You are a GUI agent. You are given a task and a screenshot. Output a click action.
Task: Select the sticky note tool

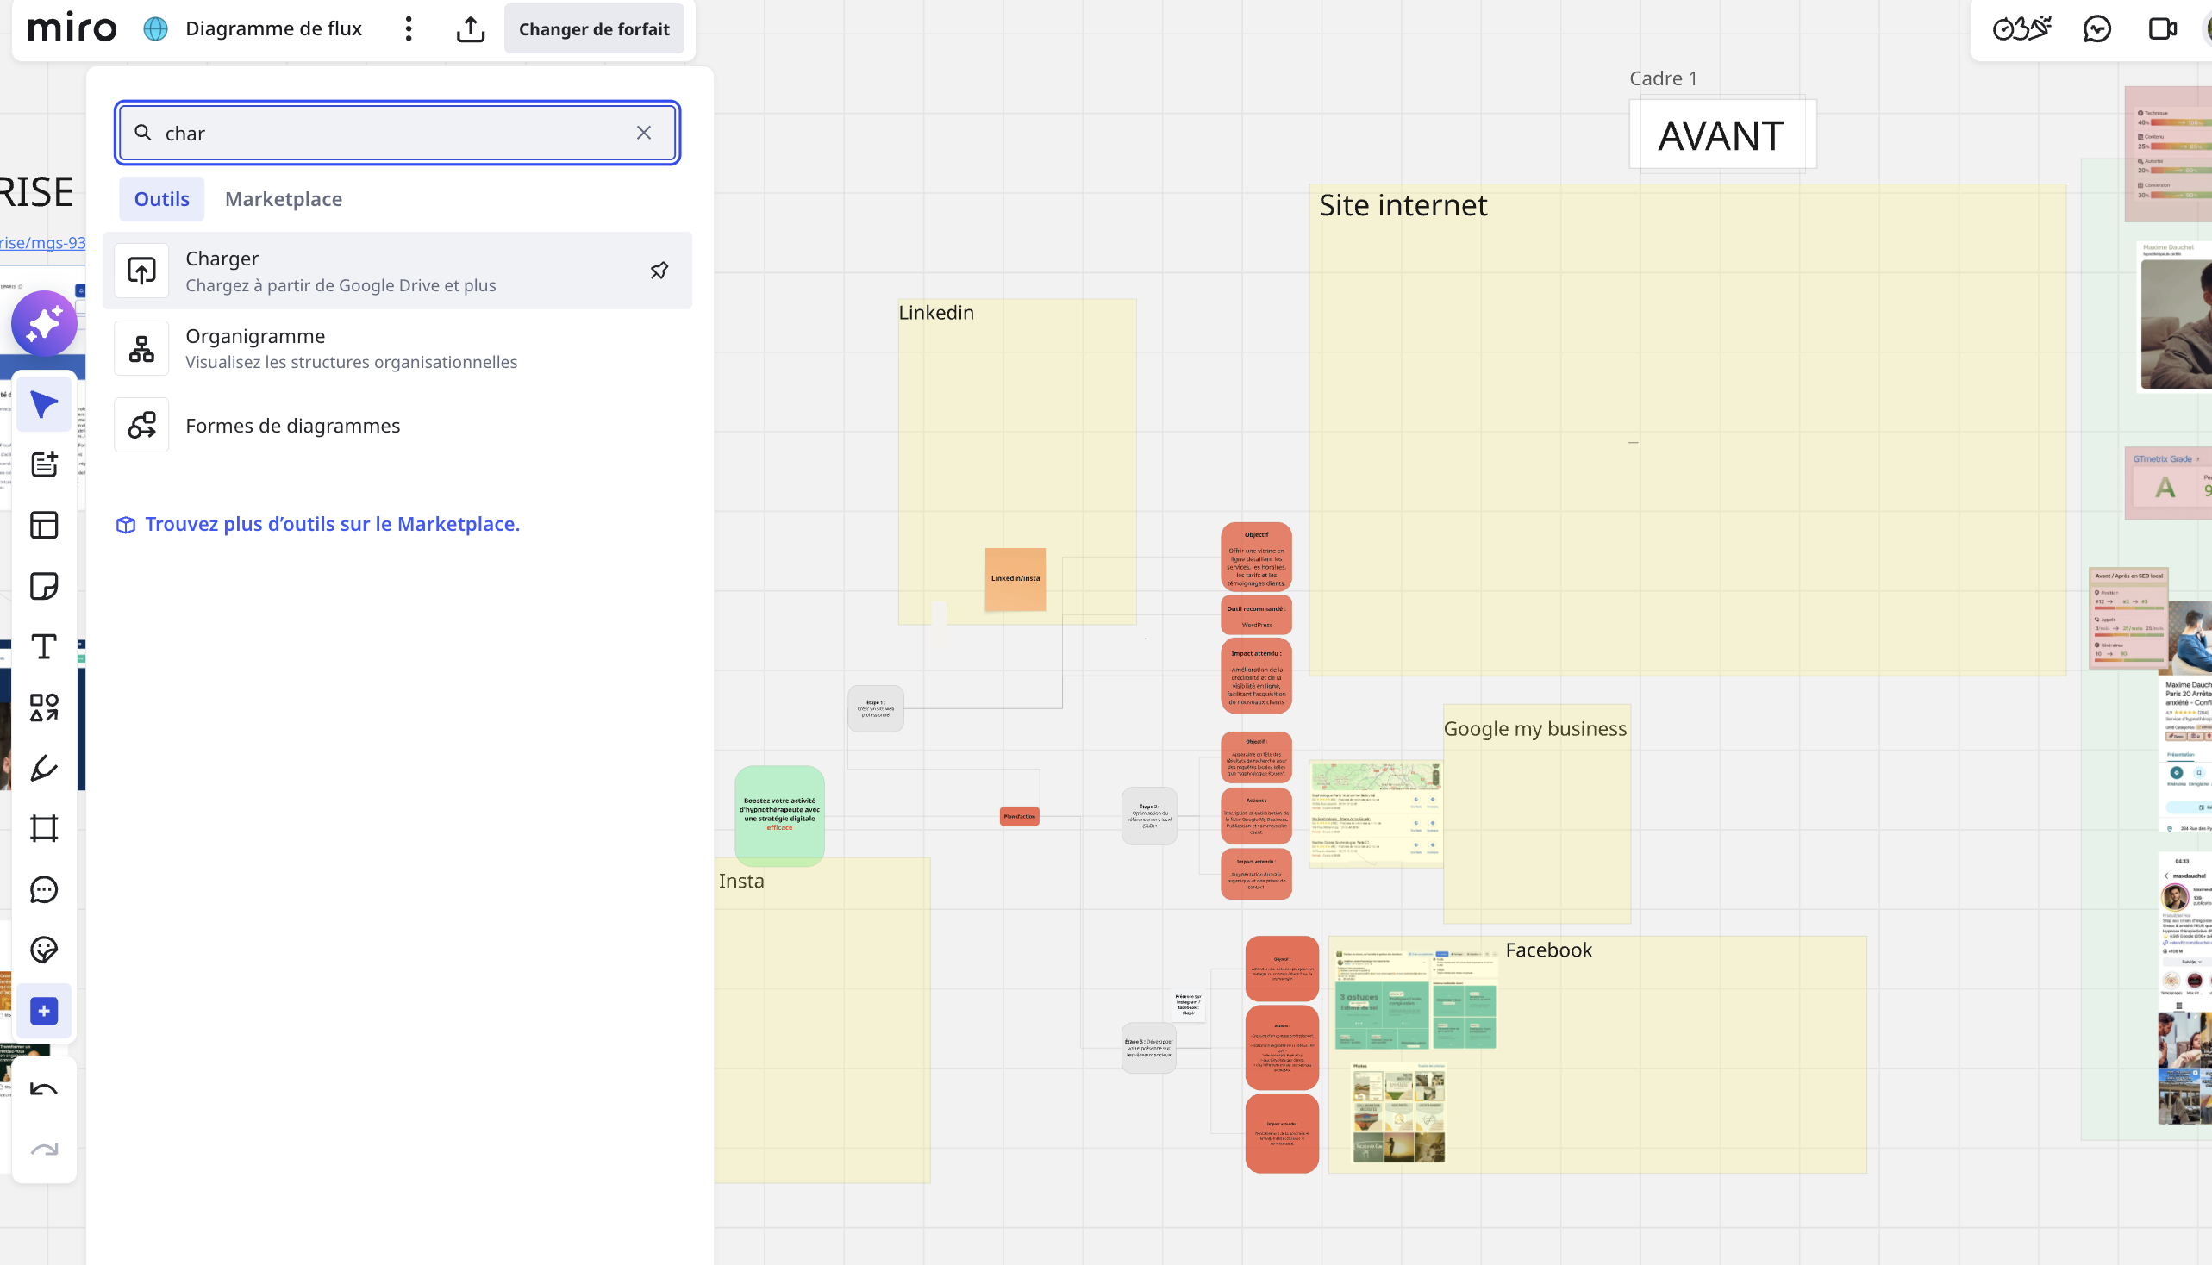tap(43, 587)
